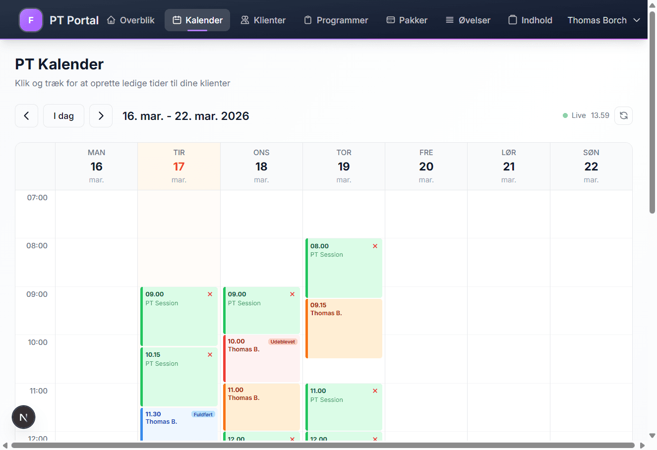Click the purple F avatar next to PT Portal
Image resolution: width=657 pixels, height=450 pixels.
coord(31,20)
